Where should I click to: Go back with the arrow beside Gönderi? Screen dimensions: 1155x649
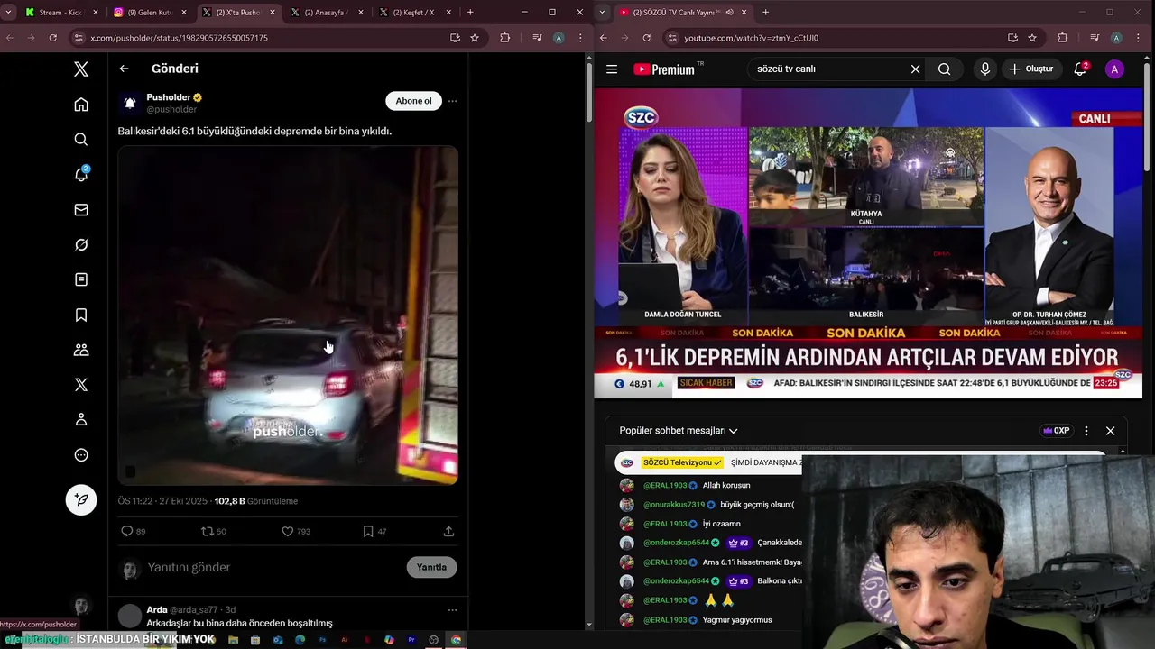[x=125, y=69]
